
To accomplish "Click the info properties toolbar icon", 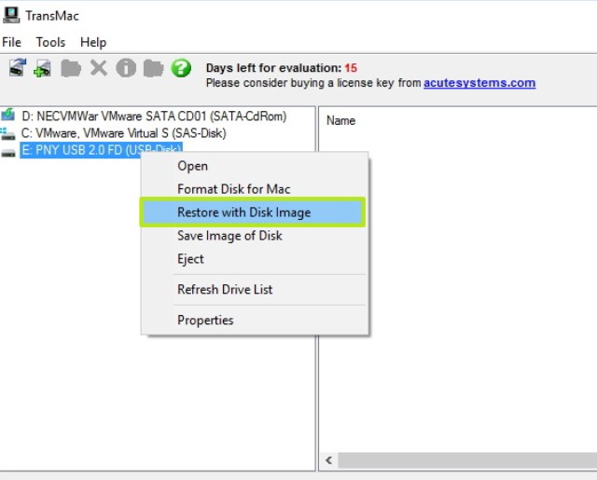I will [126, 68].
